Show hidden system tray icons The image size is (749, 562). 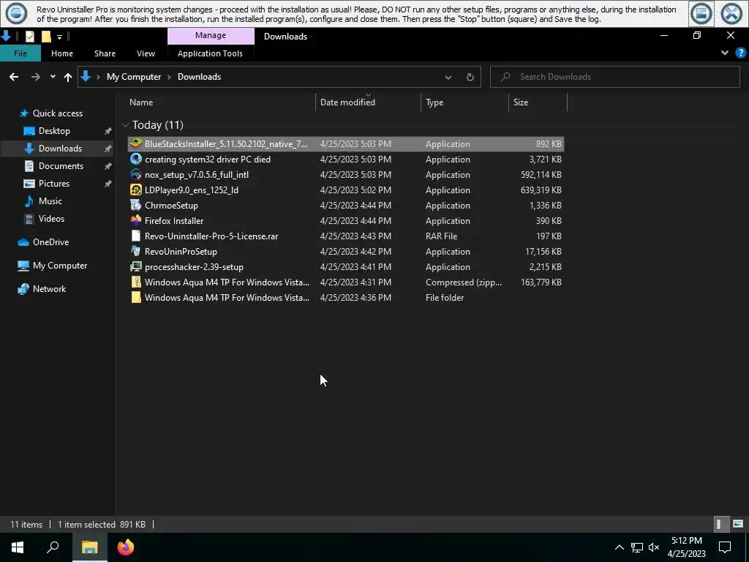click(619, 547)
